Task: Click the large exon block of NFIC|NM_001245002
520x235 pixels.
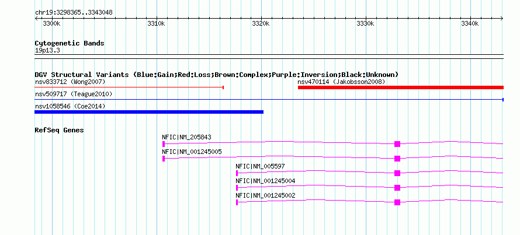Action: tap(397, 202)
